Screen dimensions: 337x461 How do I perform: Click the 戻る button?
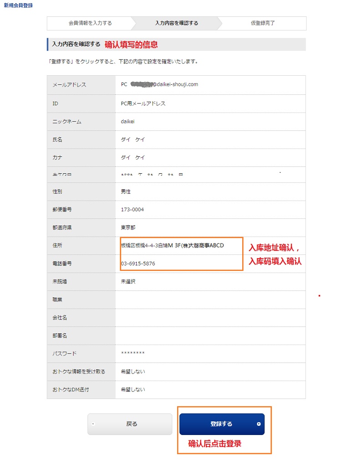click(130, 424)
